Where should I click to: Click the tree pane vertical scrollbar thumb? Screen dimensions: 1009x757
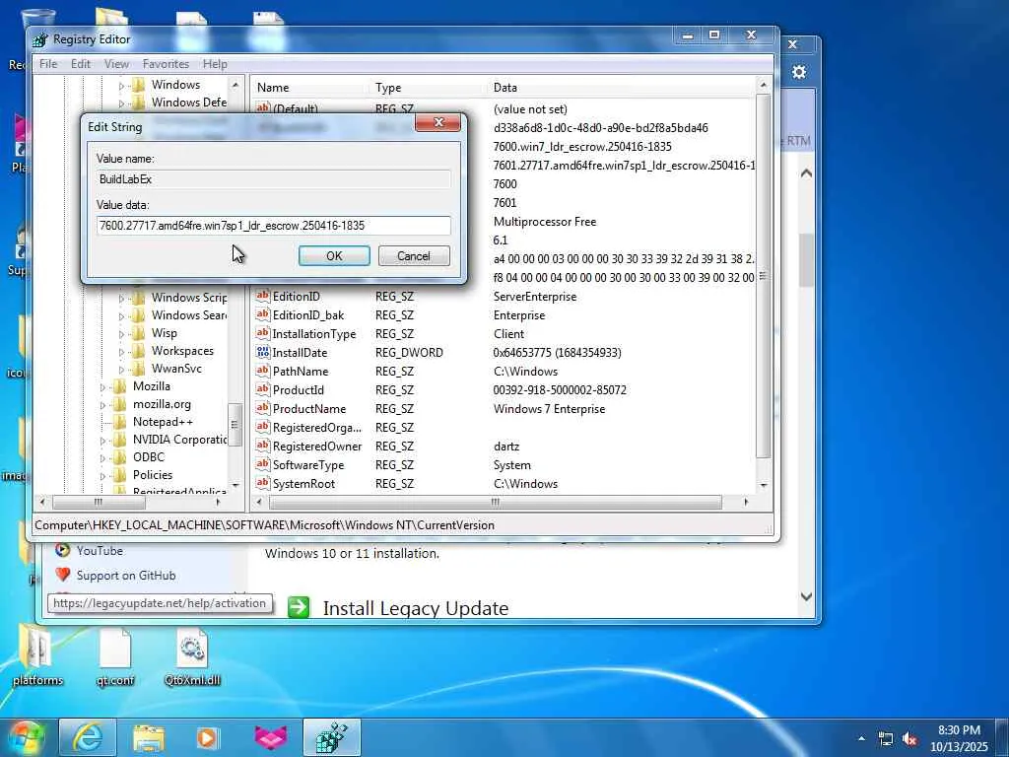(235, 424)
